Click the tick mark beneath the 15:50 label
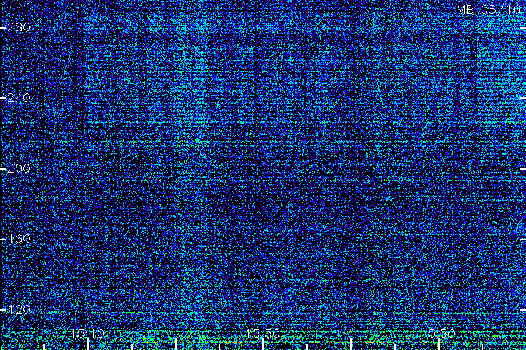 click(438, 344)
